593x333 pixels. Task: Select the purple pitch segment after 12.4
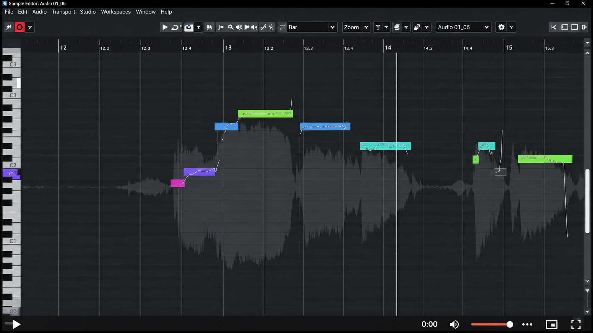199,172
